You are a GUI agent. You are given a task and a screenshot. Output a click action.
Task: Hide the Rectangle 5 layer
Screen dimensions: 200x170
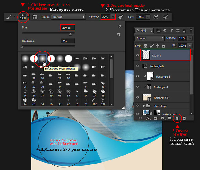(x=138, y=76)
